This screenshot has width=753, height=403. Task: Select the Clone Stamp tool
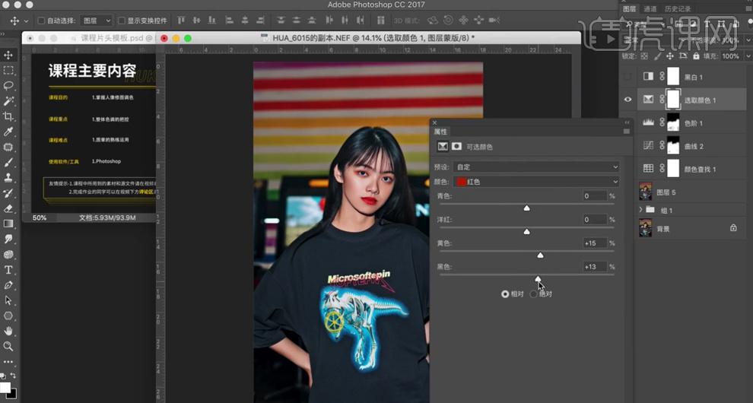8,178
